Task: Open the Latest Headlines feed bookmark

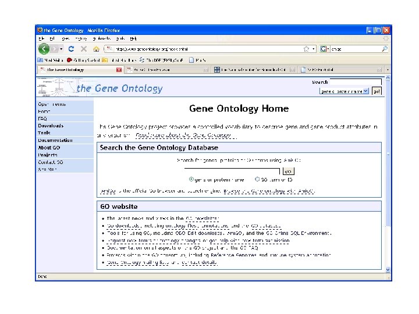Action: 119,60
